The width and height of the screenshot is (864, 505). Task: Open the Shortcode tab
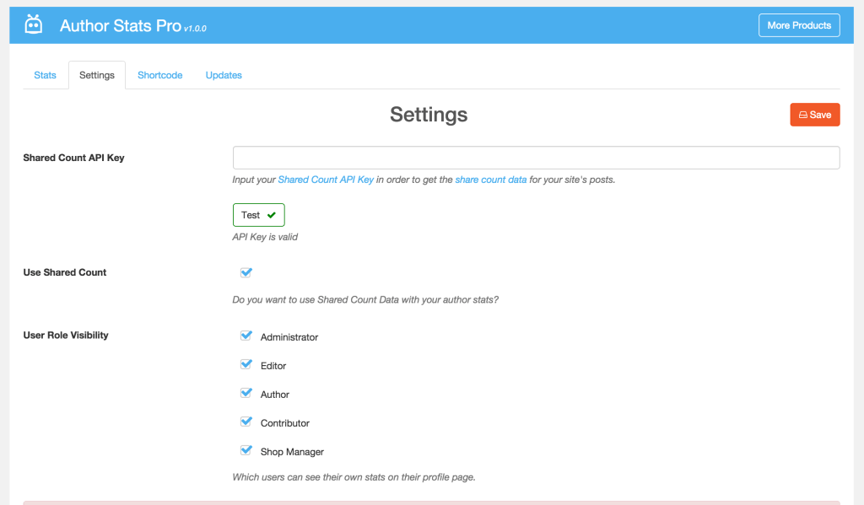coord(159,74)
